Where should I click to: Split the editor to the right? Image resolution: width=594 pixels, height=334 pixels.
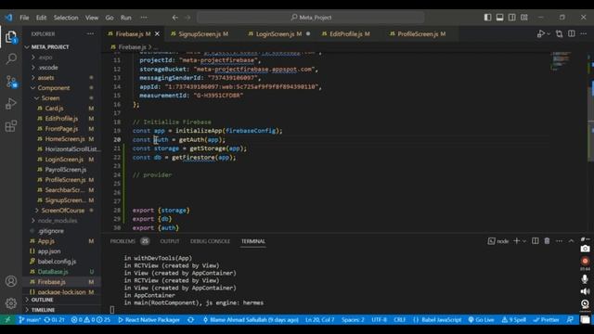click(x=572, y=34)
